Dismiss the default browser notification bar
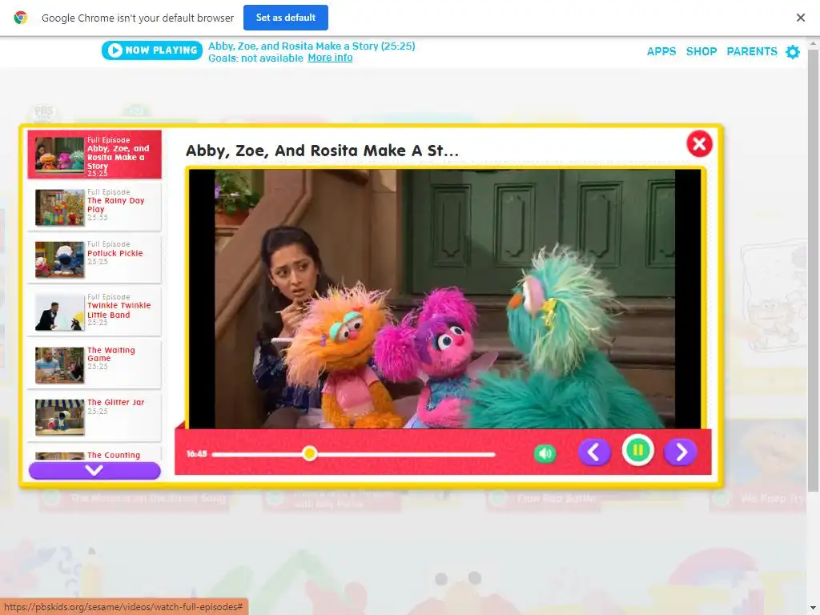This screenshot has width=820, height=615. 800,18
